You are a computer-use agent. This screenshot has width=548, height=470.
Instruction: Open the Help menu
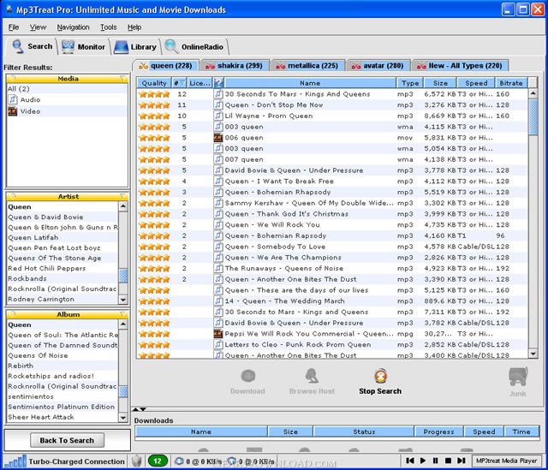pos(134,27)
